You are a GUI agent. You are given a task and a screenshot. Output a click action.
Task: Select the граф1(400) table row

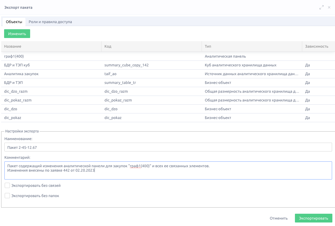click(168, 56)
